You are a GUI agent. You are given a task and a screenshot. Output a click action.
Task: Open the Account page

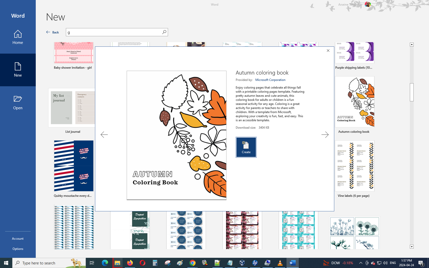18,239
